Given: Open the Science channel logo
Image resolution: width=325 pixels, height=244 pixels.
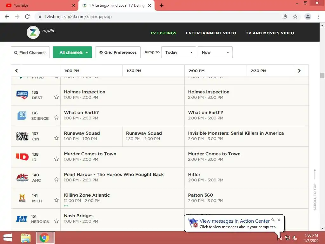Looking at the screenshot, I should (22, 116).
